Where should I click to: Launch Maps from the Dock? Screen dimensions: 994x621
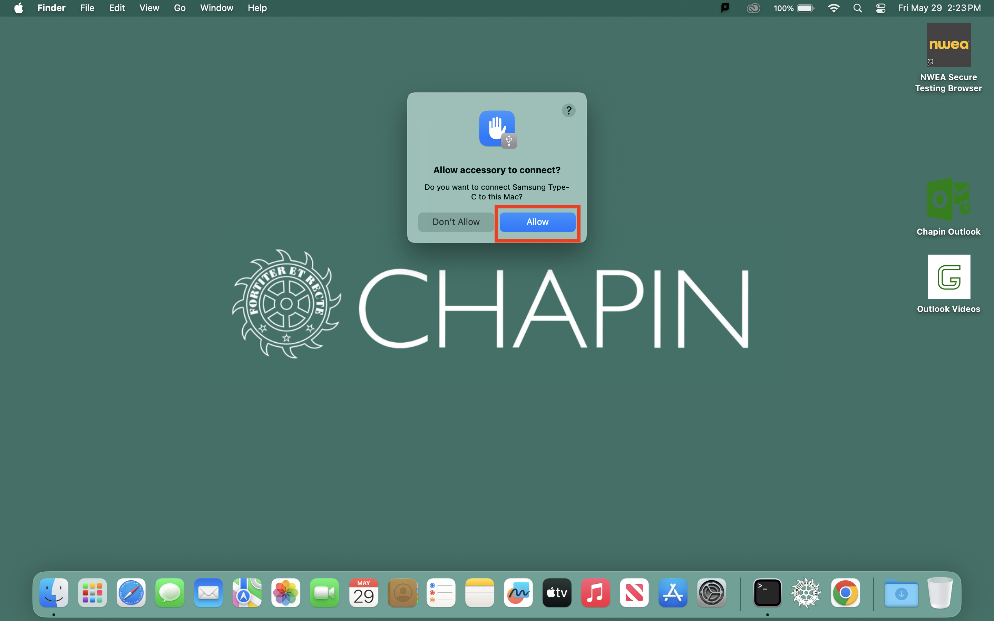coord(247,593)
